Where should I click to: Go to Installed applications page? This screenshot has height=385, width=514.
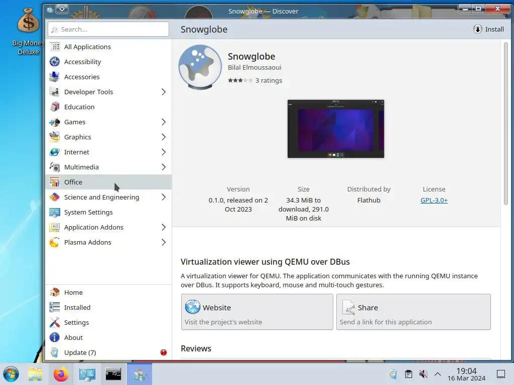click(x=108, y=307)
